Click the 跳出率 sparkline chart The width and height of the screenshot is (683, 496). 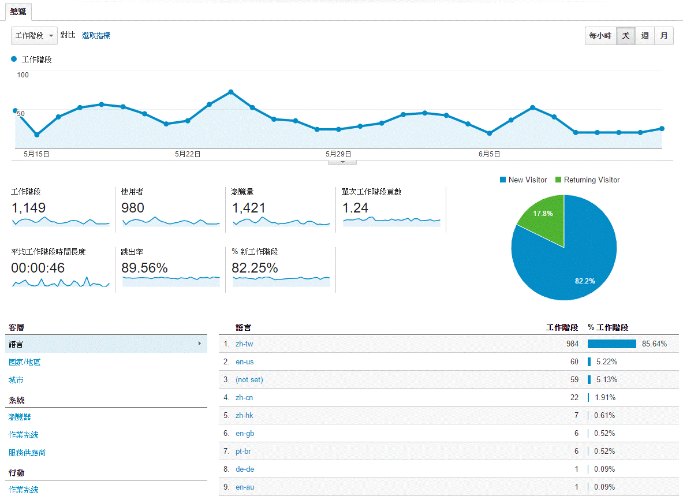pos(171,281)
